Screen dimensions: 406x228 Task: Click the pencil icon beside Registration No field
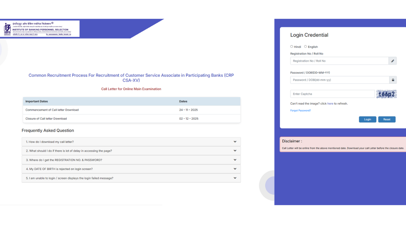[392, 61]
